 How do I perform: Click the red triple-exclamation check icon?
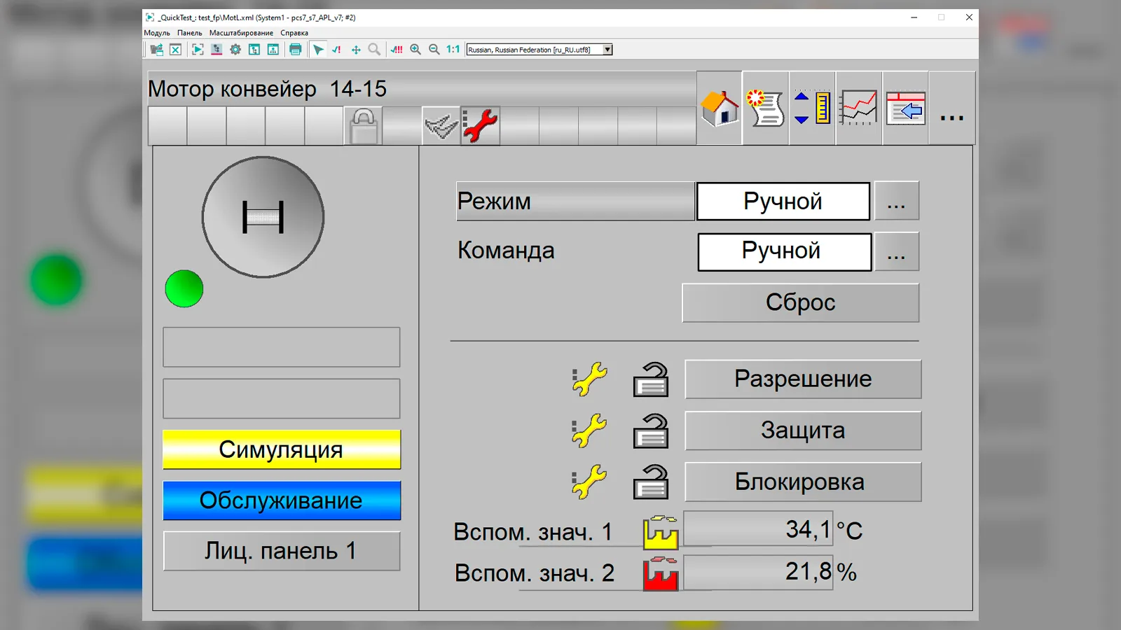click(x=397, y=50)
